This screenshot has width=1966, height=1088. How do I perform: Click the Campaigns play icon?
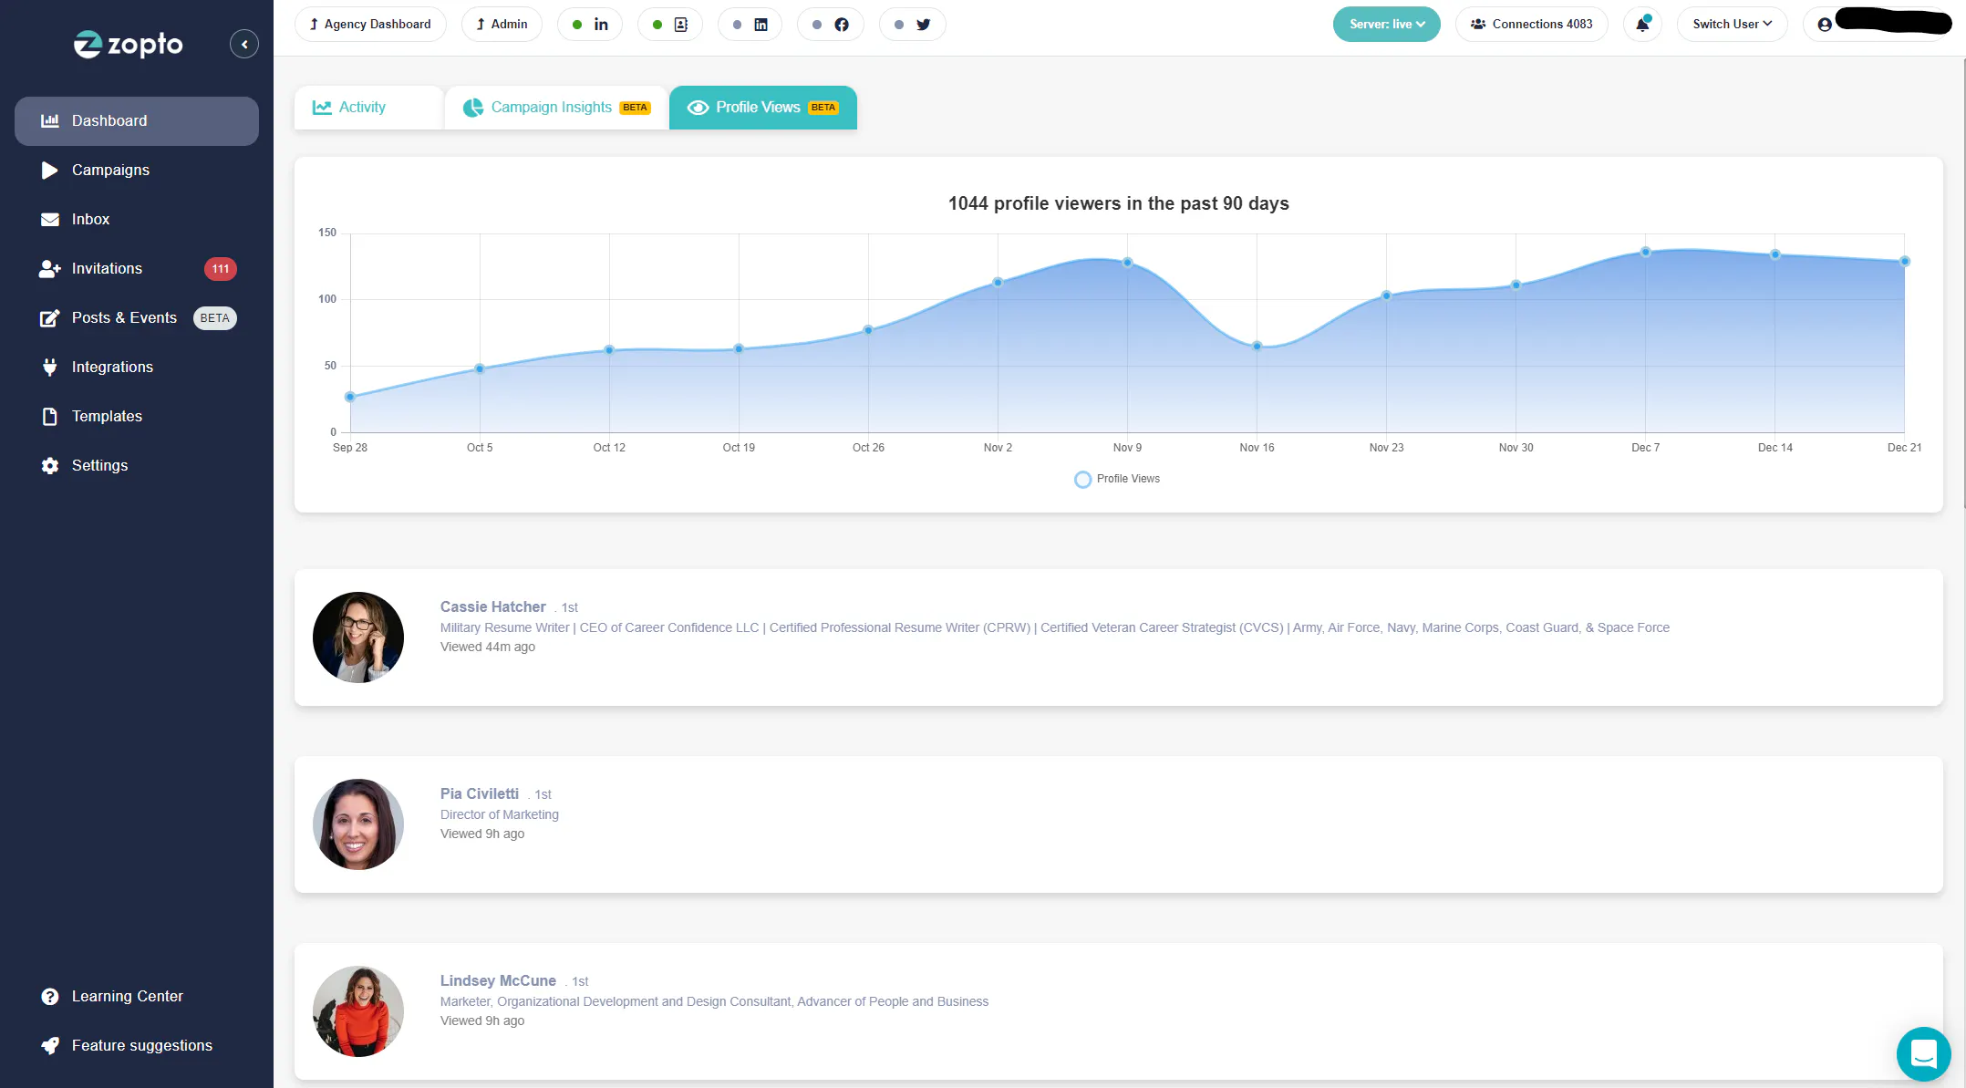[49, 170]
